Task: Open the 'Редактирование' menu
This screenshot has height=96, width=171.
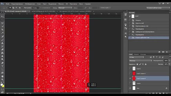Action: [x=17, y=4]
